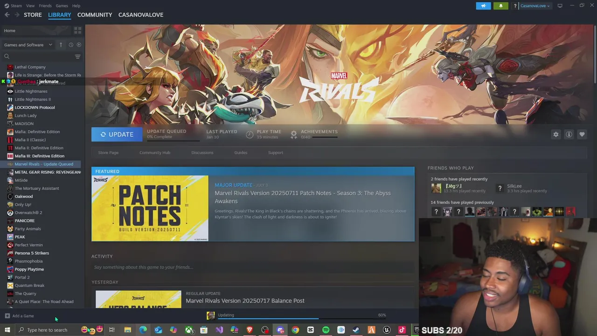This screenshot has width=597, height=336.
Task: Click the activity comment input field
Action: (x=253, y=267)
